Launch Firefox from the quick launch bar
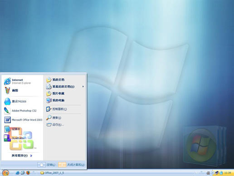Image resolution: width=234 pixels, height=176 pixels. 28,173
